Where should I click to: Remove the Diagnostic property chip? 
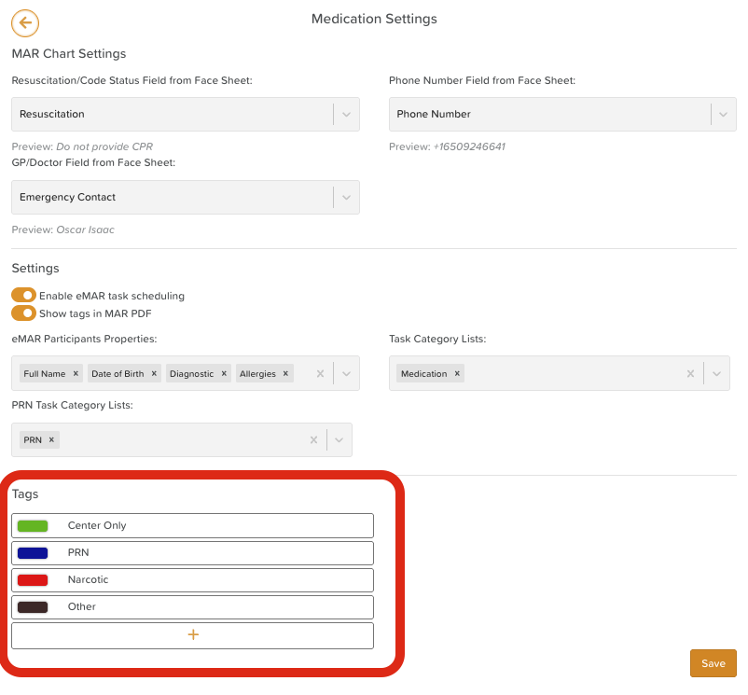click(x=224, y=374)
